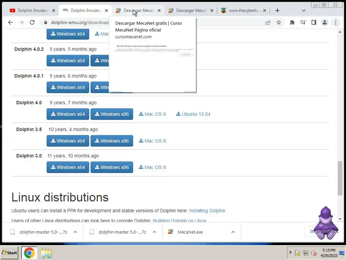This screenshot has height=260, width=346.
Task: Open the Building Dolphin on Linux link
Action: (x=179, y=221)
